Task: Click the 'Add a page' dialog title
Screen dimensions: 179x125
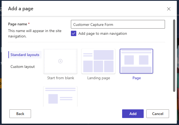Action: pyautogui.click(x=21, y=9)
